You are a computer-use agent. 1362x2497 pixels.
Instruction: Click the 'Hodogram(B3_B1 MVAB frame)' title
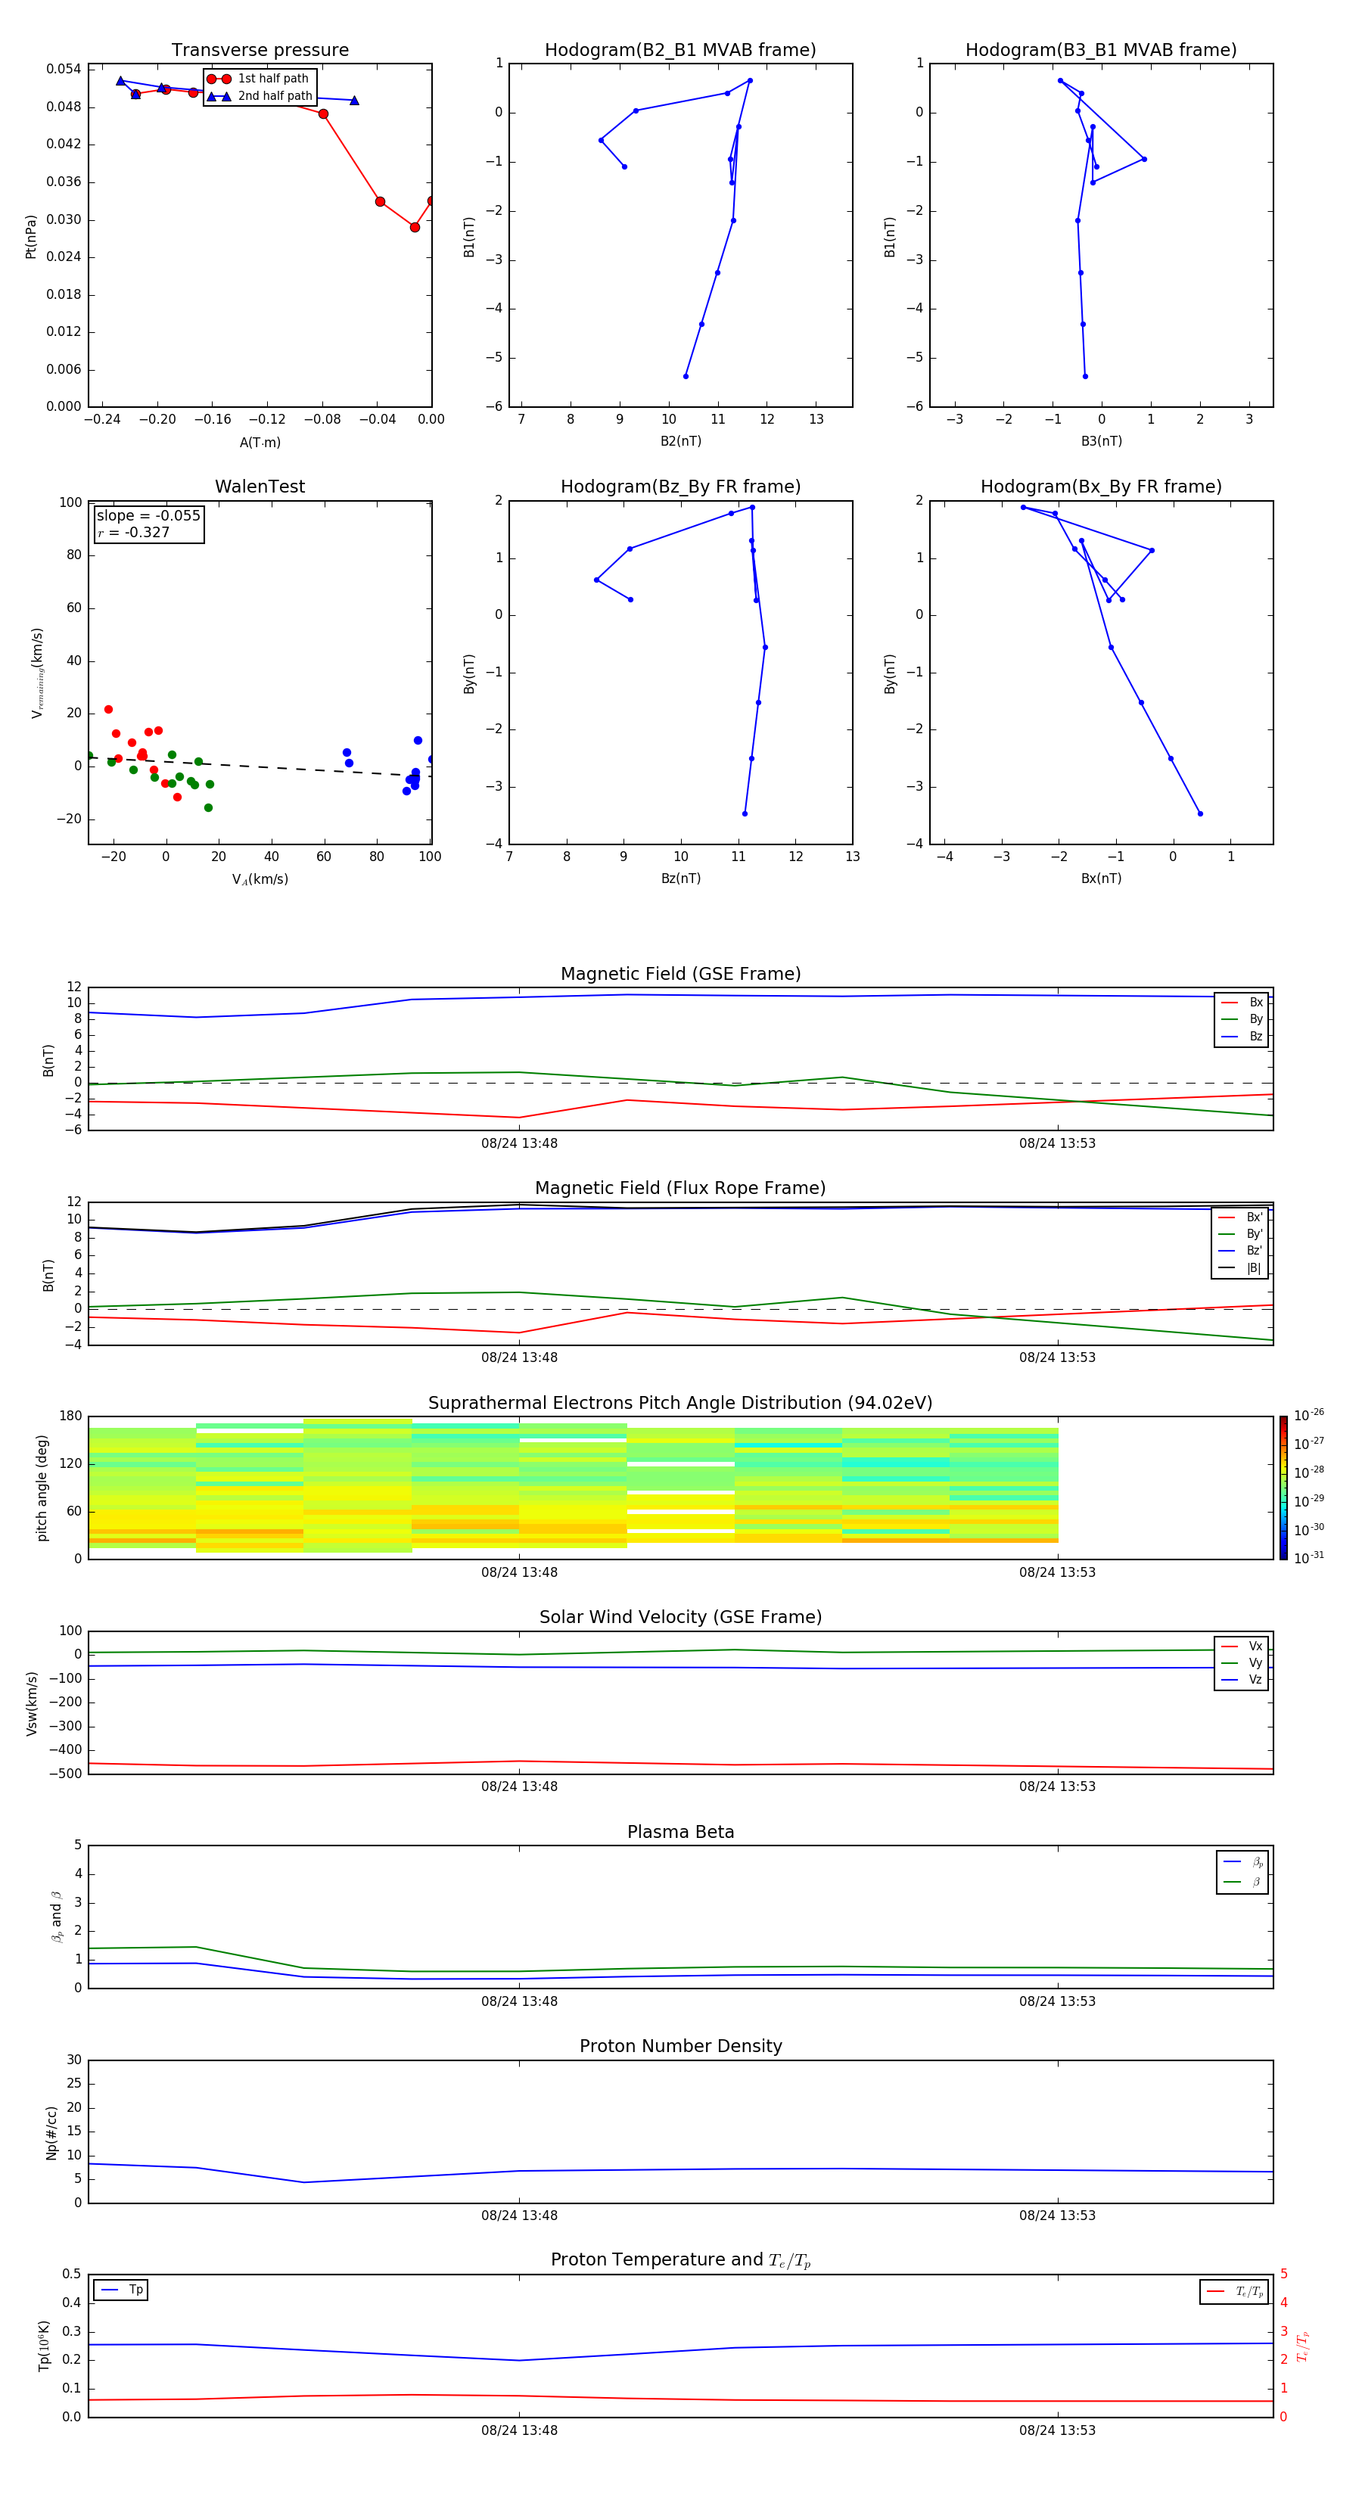[1101, 51]
